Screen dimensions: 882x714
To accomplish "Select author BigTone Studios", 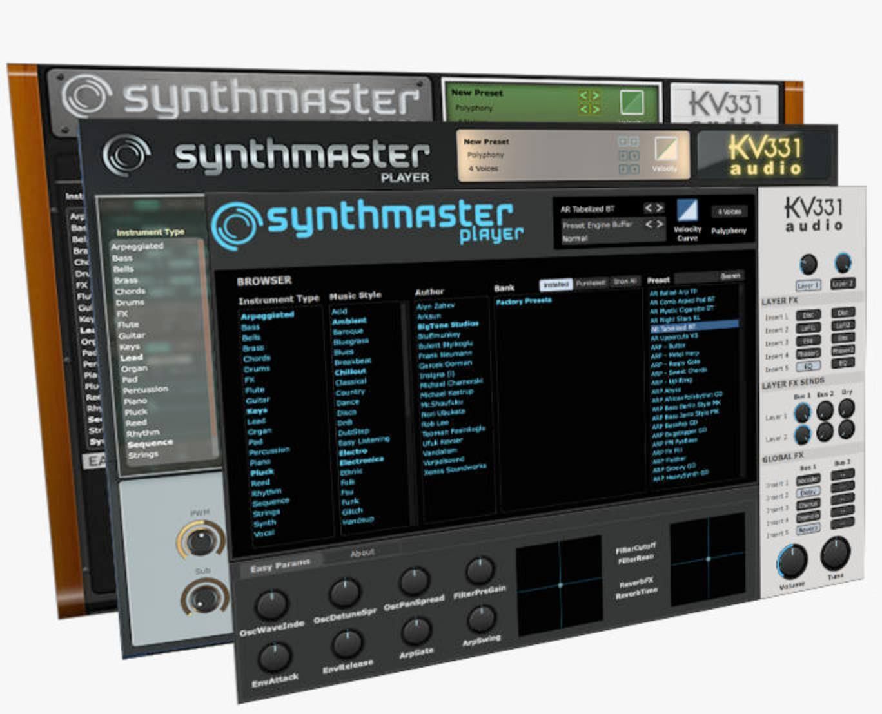I will 448,325.
